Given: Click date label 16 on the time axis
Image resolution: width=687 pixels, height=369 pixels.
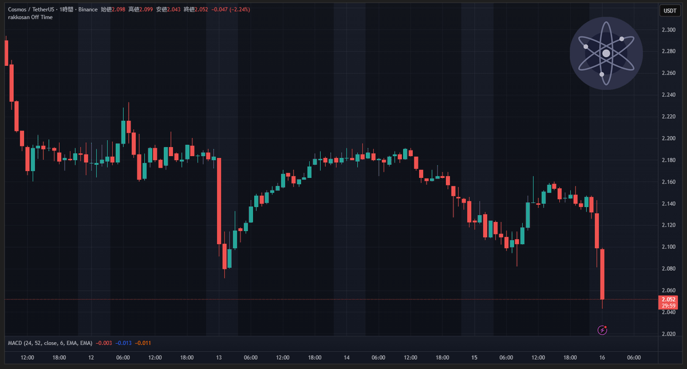Looking at the screenshot, I should point(602,358).
